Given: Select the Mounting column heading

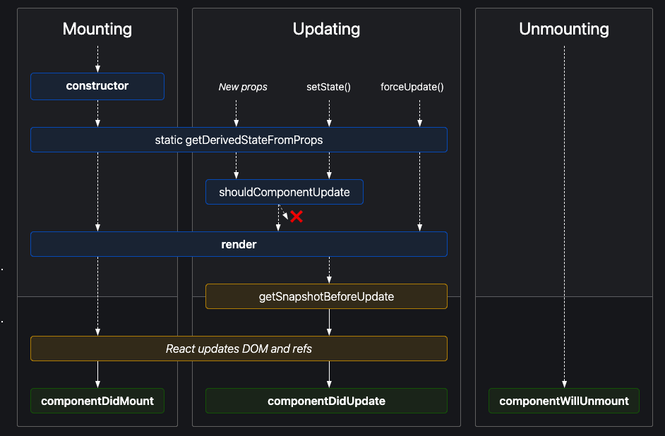Looking at the screenshot, I should 97,29.
